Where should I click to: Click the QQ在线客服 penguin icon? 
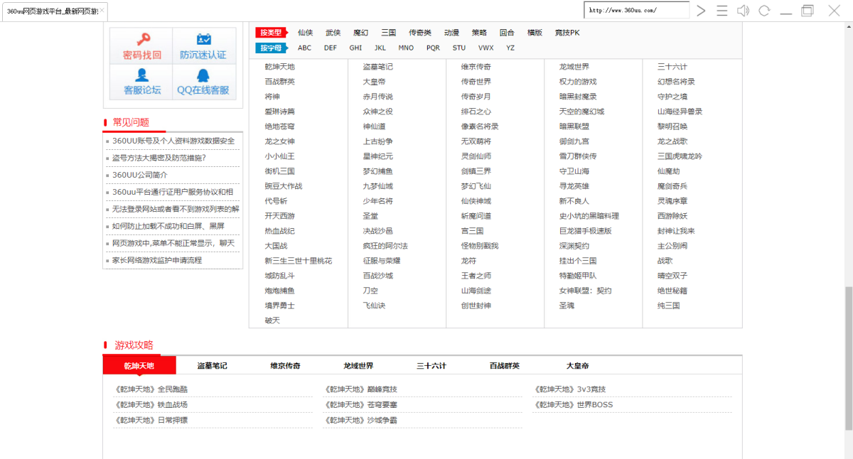(x=203, y=75)
